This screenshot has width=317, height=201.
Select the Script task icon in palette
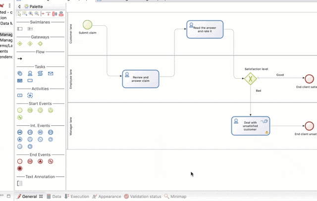click(x=40, y=74)
